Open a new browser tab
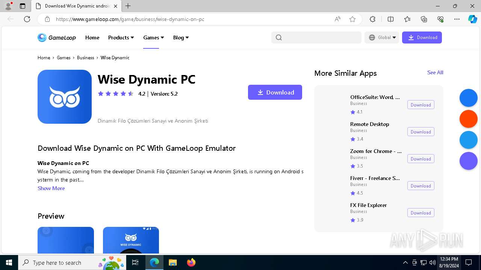 tap(128, 6)
